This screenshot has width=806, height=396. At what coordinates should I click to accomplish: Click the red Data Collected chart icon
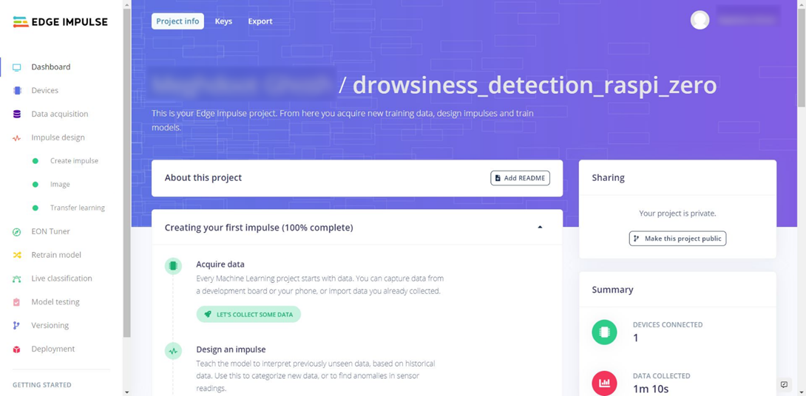point(605,383)
